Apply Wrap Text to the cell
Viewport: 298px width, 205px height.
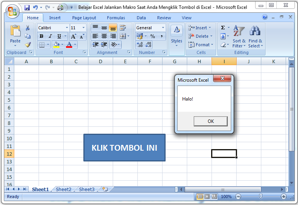coord(123,28)
